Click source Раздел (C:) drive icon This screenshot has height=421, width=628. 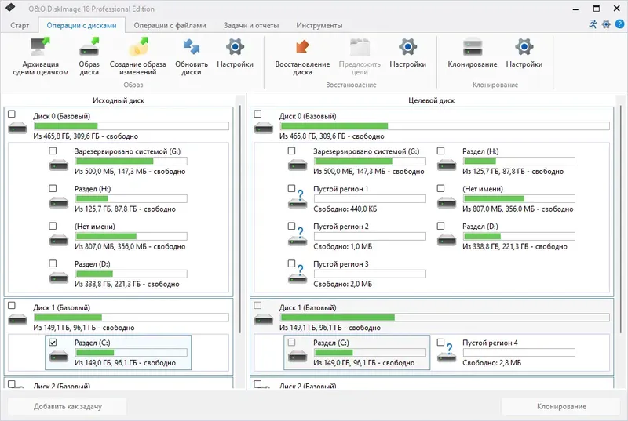coord(59,355)
